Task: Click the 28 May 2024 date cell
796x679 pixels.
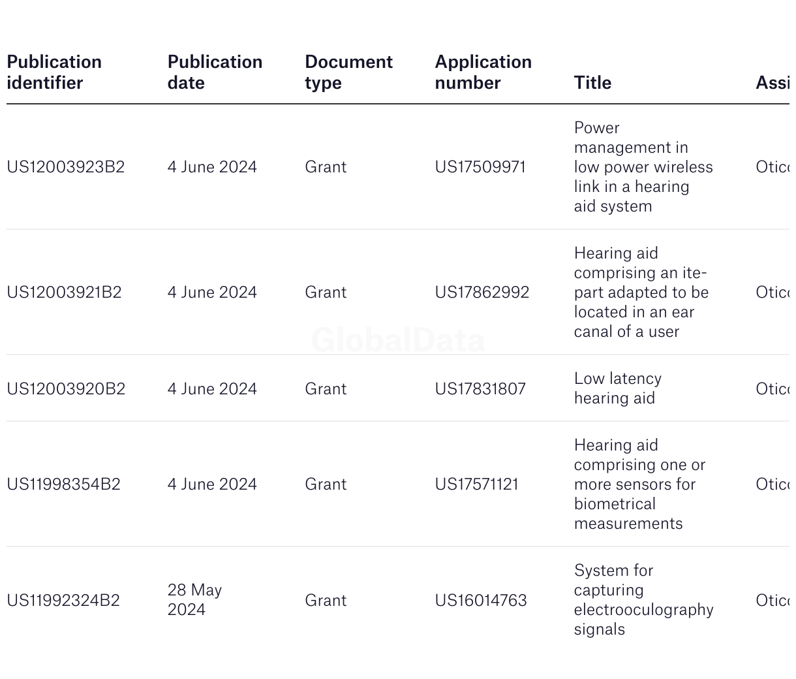Action: click(195, 600)
